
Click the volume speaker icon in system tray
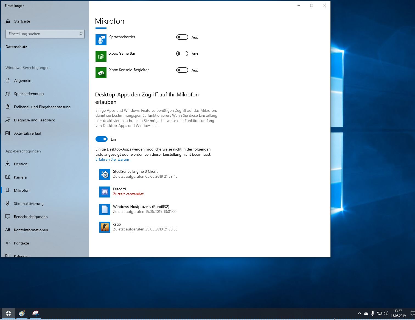pyautogui.click(x=386, y=313)
